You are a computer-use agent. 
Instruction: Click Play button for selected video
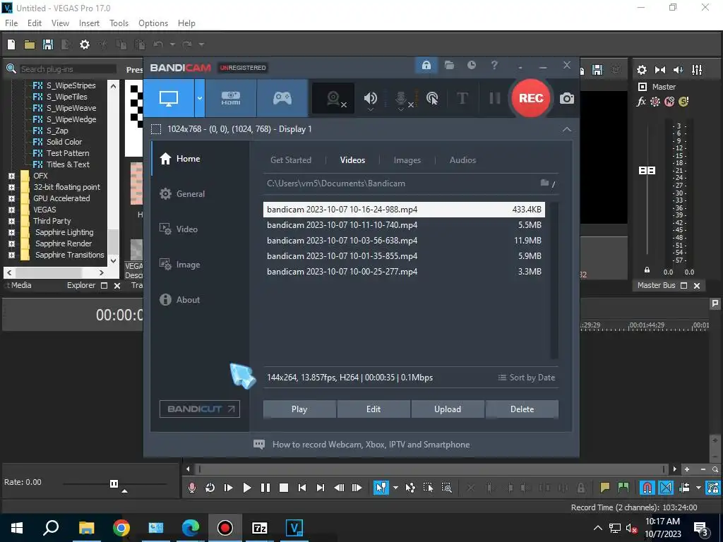coord(299,409)
